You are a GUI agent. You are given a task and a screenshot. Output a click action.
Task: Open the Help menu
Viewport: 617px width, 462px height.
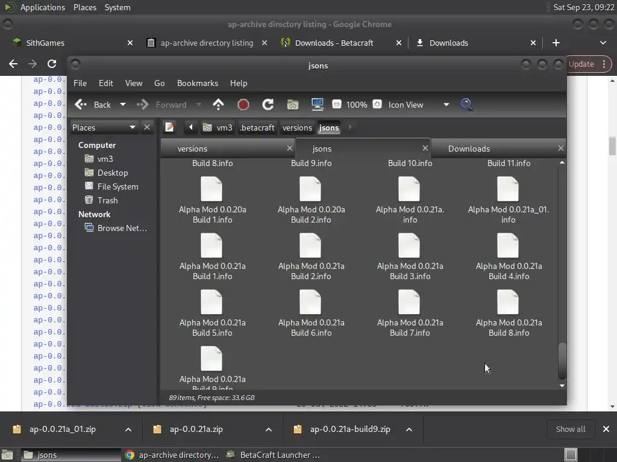pyautogui.click(x=239, y=83)
